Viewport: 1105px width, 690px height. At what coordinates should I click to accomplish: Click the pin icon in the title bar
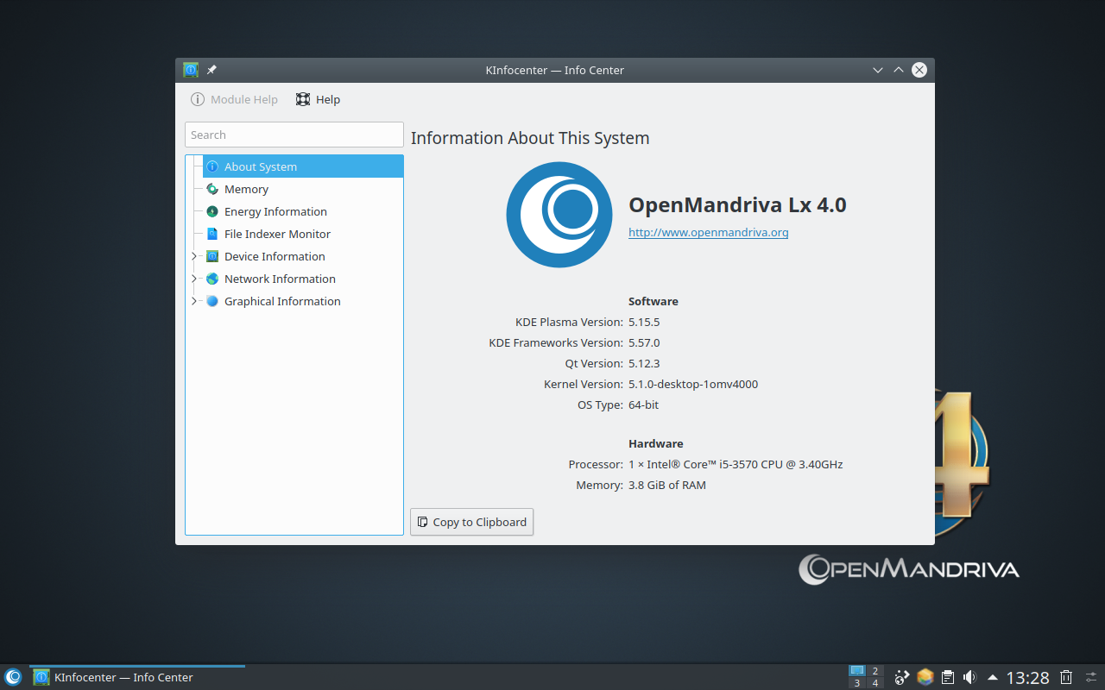212,70
